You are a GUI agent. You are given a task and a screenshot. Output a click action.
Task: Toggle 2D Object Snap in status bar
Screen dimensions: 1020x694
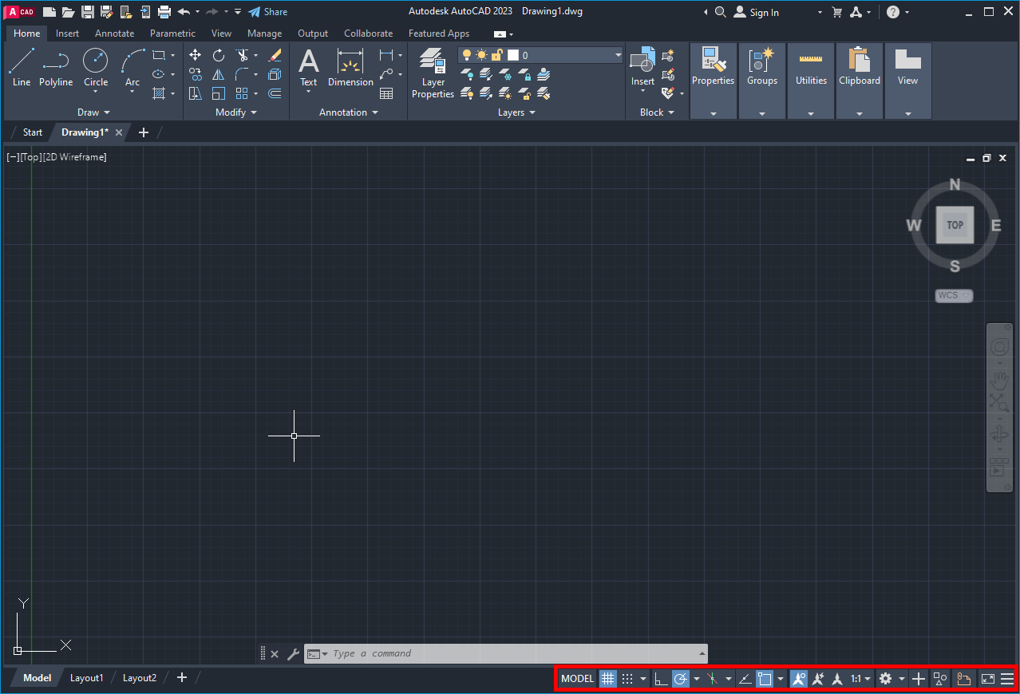[x=765, y=679]
